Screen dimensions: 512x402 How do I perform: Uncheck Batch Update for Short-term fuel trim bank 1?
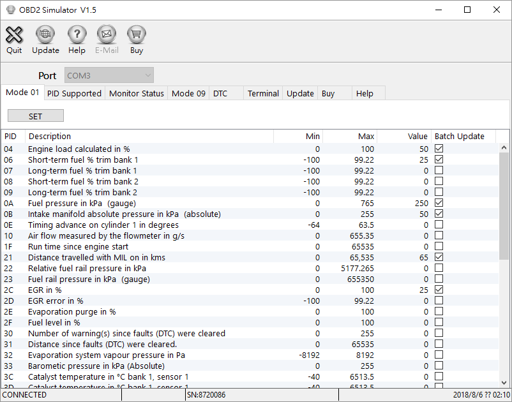coord(439,160)
